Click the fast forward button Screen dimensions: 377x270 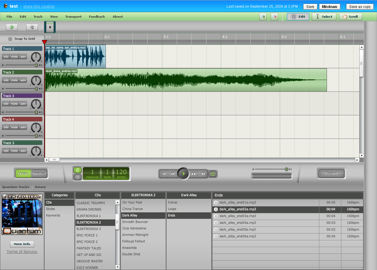coord(194,174)
